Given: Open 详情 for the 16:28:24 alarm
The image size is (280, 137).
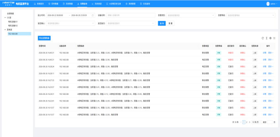Looking at the screenshot, I should [x=265, y=67].
